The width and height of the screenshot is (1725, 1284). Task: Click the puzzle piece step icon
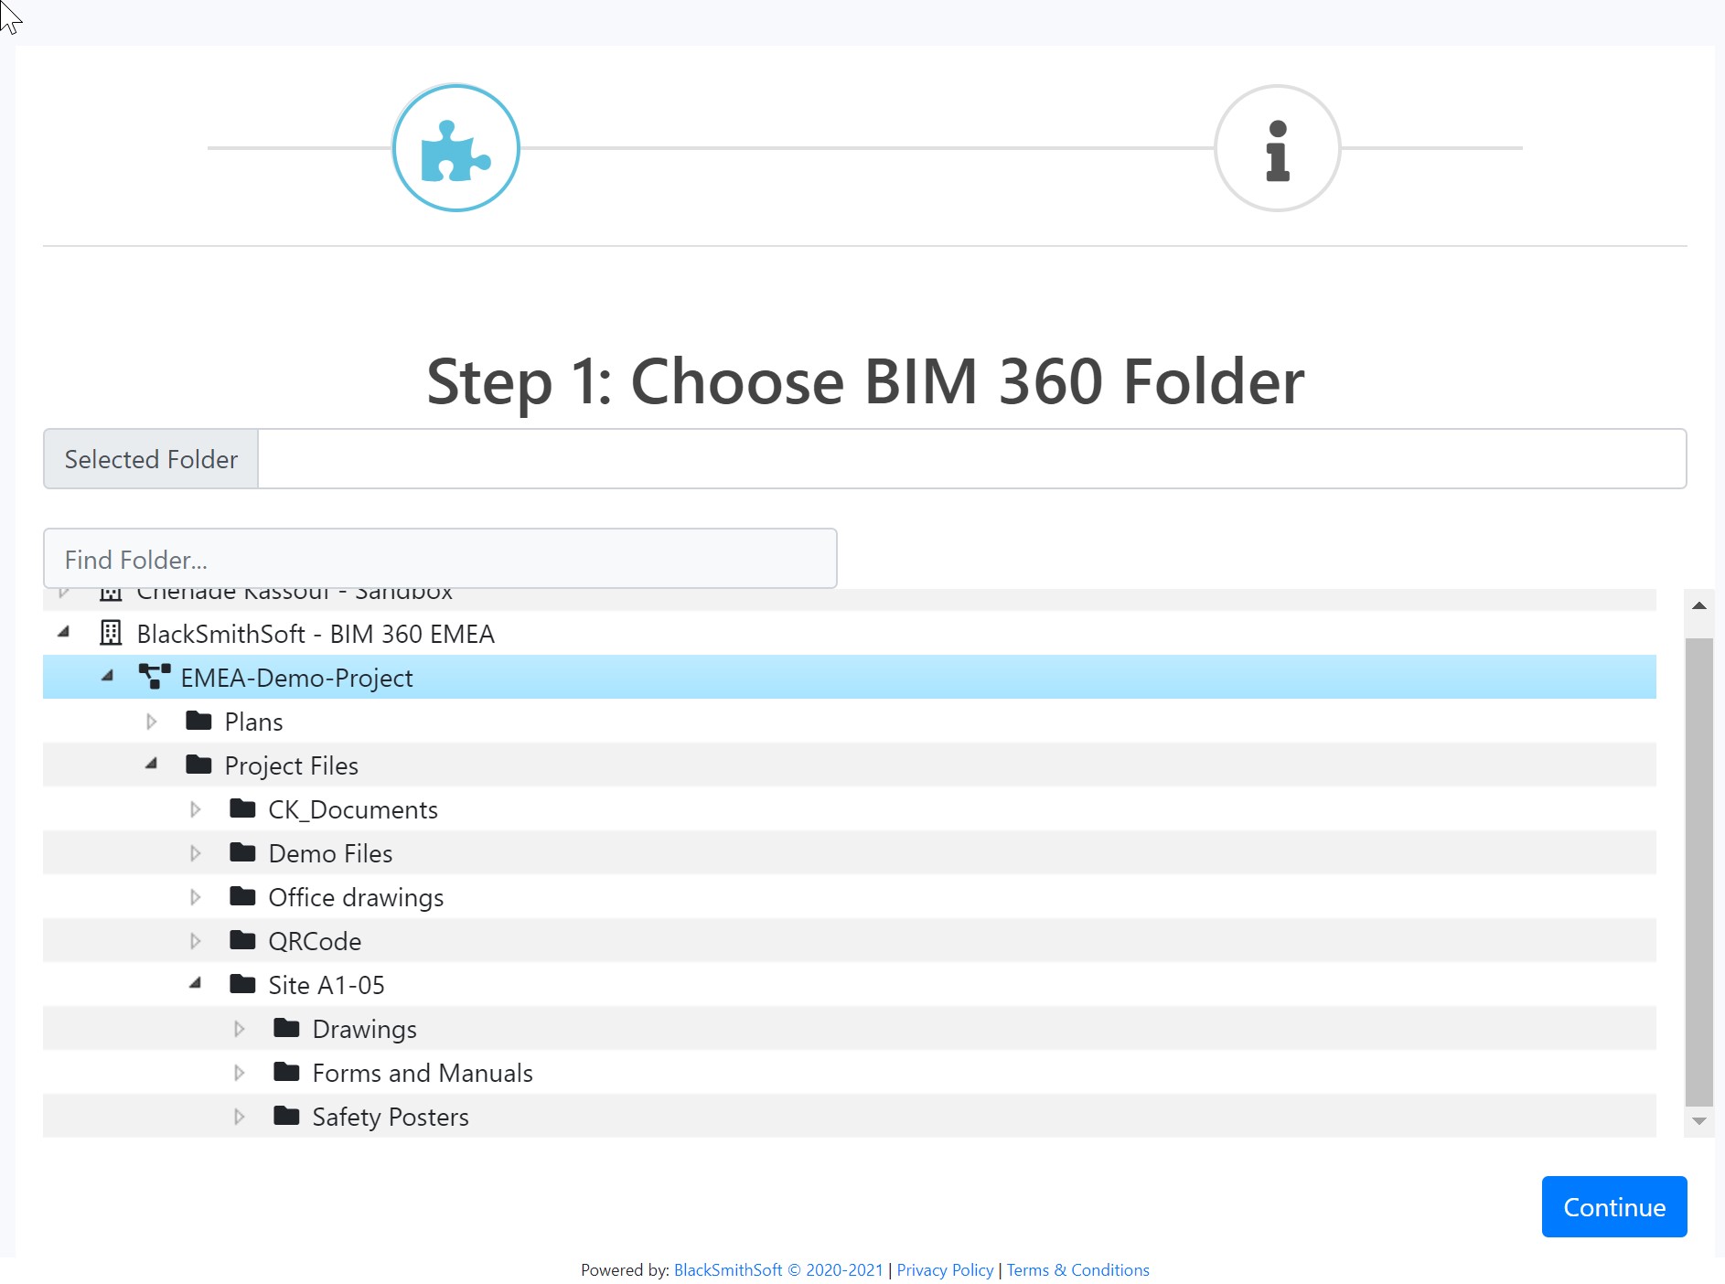click(455, 148)
